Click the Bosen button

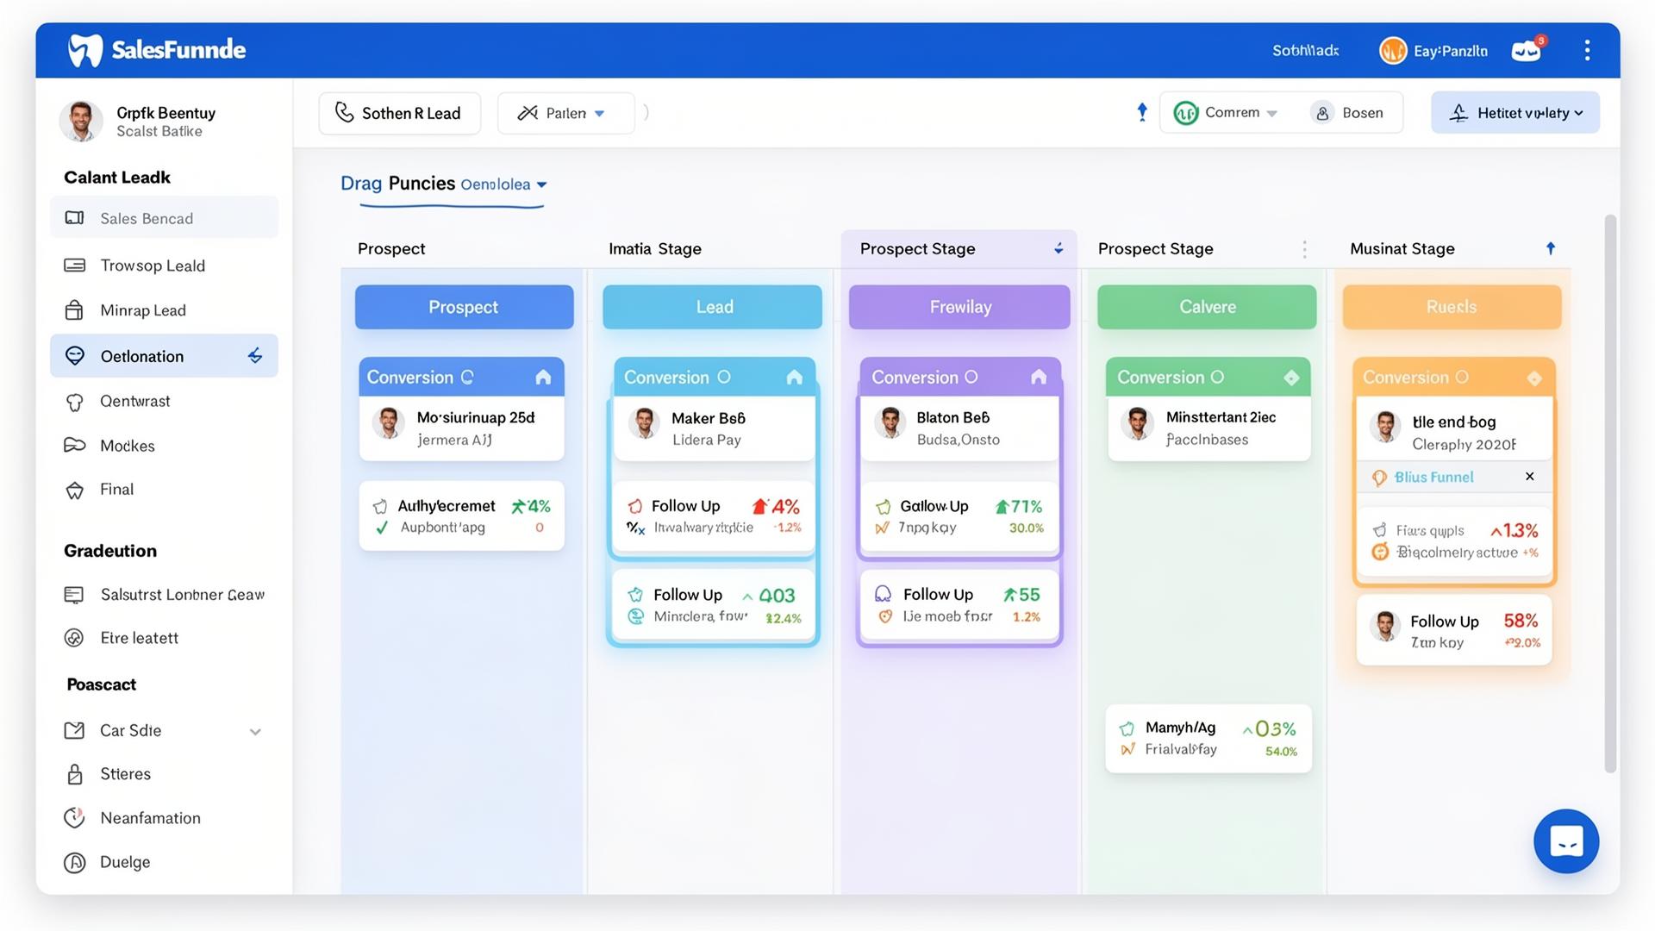(x=1349, y=113)
